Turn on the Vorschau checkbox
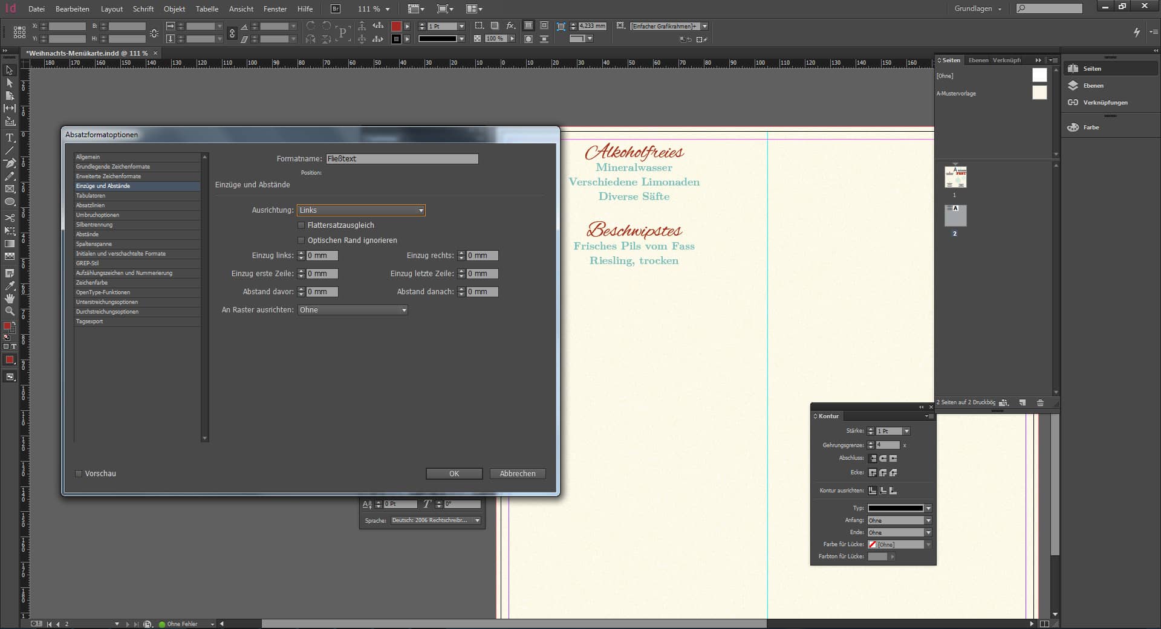 point(79,474)
